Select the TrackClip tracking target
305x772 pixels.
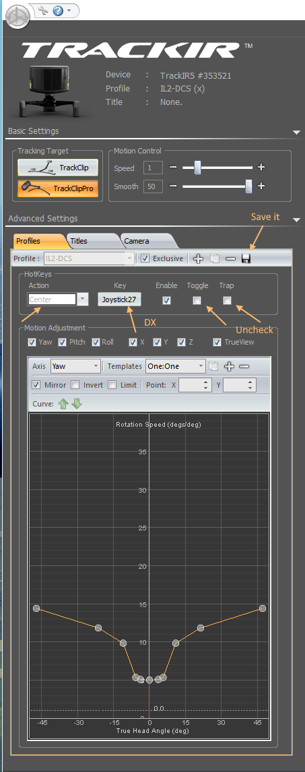[x=58, y=168]
